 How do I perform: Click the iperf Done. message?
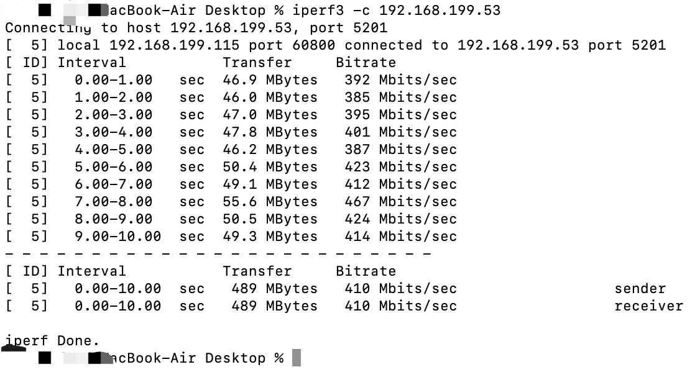click(53, 341)
